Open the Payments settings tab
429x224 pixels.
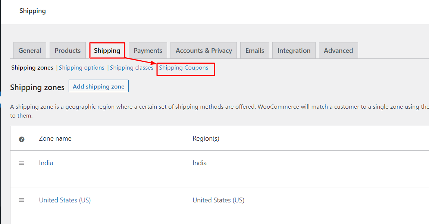click(x=148, y=50)
